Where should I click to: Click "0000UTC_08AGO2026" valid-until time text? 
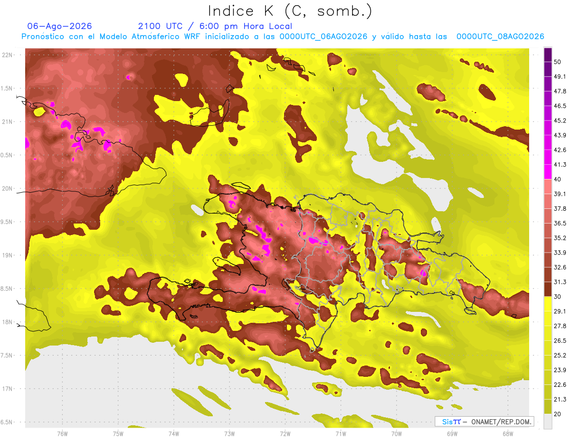pyautogui.click(x=500, y=37)
